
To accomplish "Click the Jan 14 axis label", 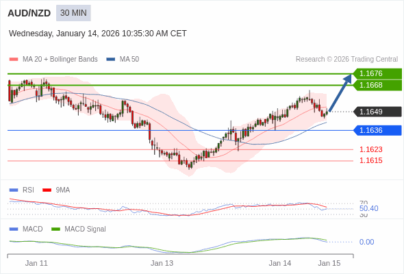I will [280, 264].
